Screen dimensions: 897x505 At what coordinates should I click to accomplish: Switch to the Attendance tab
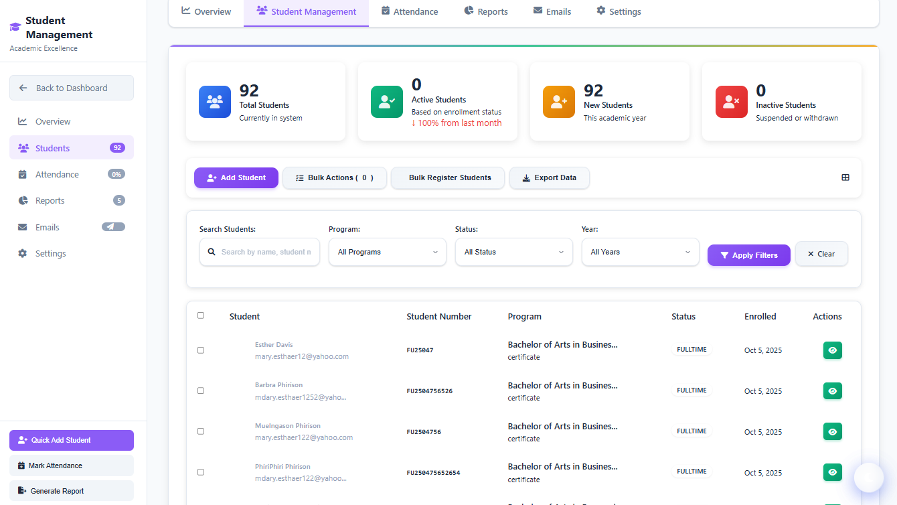(409, 11)
